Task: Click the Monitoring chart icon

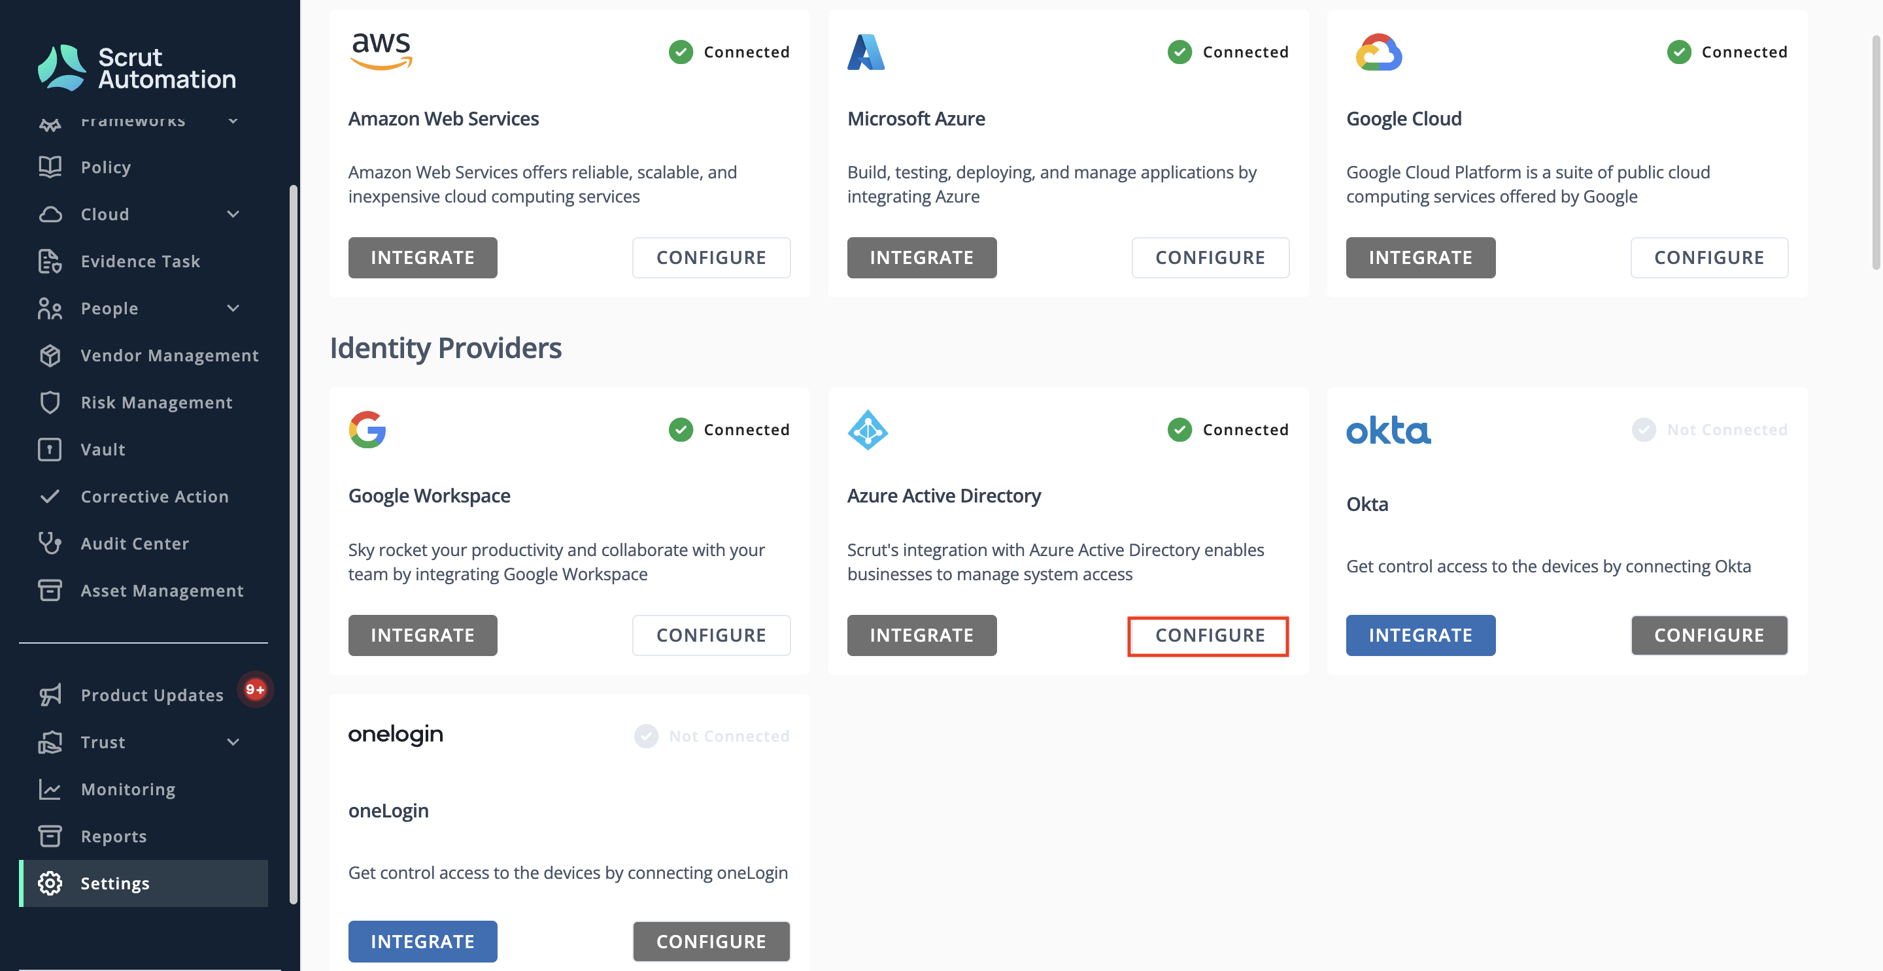Action: coord(50,789)
